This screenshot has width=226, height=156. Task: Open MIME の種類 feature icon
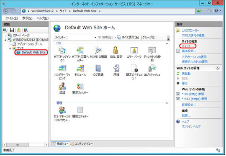98,51
